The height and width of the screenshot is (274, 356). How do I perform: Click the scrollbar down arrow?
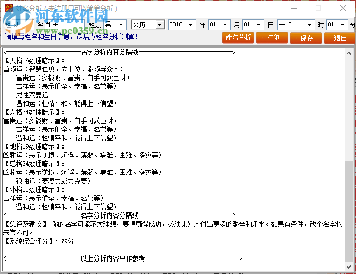[349, 267]
